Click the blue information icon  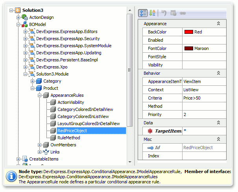coord(11,177)
